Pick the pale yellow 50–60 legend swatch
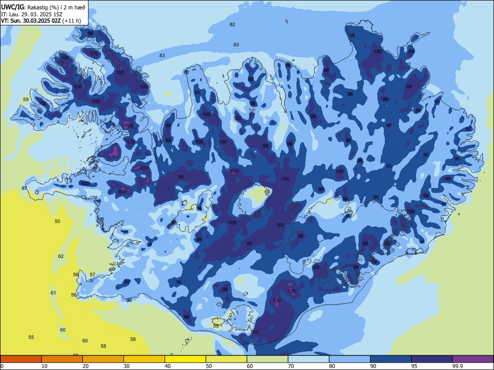 (226, 359)
